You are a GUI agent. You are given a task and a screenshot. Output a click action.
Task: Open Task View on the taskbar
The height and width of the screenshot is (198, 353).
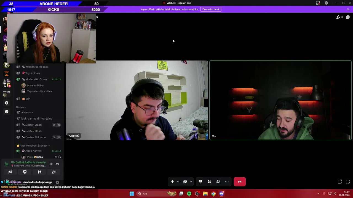pos(181,194)
